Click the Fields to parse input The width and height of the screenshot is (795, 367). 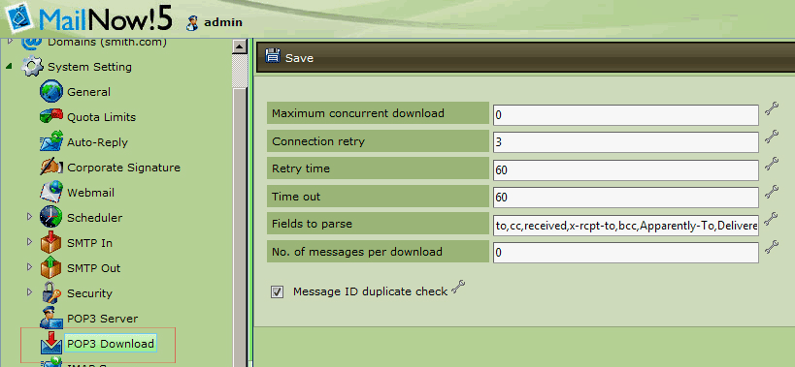point(626,226)
